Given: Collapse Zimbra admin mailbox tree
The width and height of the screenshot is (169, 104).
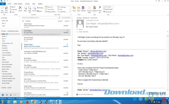Looking at the screenshot, I should (x=1, y=31).
